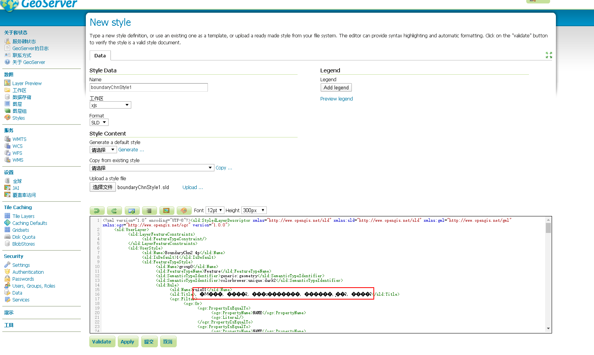This screenshot has width=594, height=355.
Task: Open the 工作区 dropdown showing xjs
Action: tap(110, 105)
